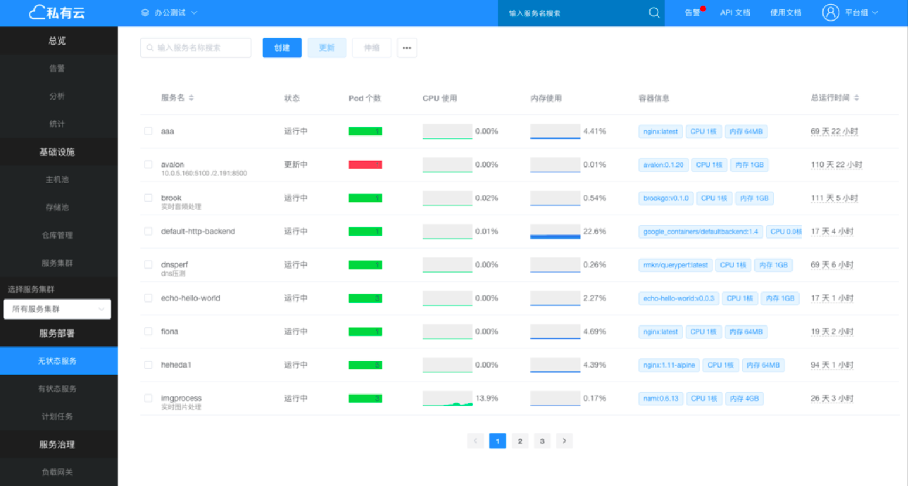The height and width of the screenshot is (486, 908).
Task: Go to page 2
Action: (520, 441)
